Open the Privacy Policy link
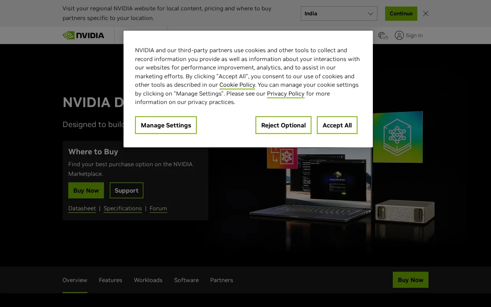This screenshot has width=491, height=307. [286, 94]
